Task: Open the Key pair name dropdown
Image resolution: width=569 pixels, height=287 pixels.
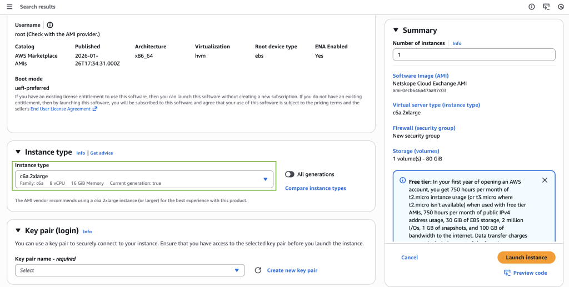Action: (x=130, y=270)
